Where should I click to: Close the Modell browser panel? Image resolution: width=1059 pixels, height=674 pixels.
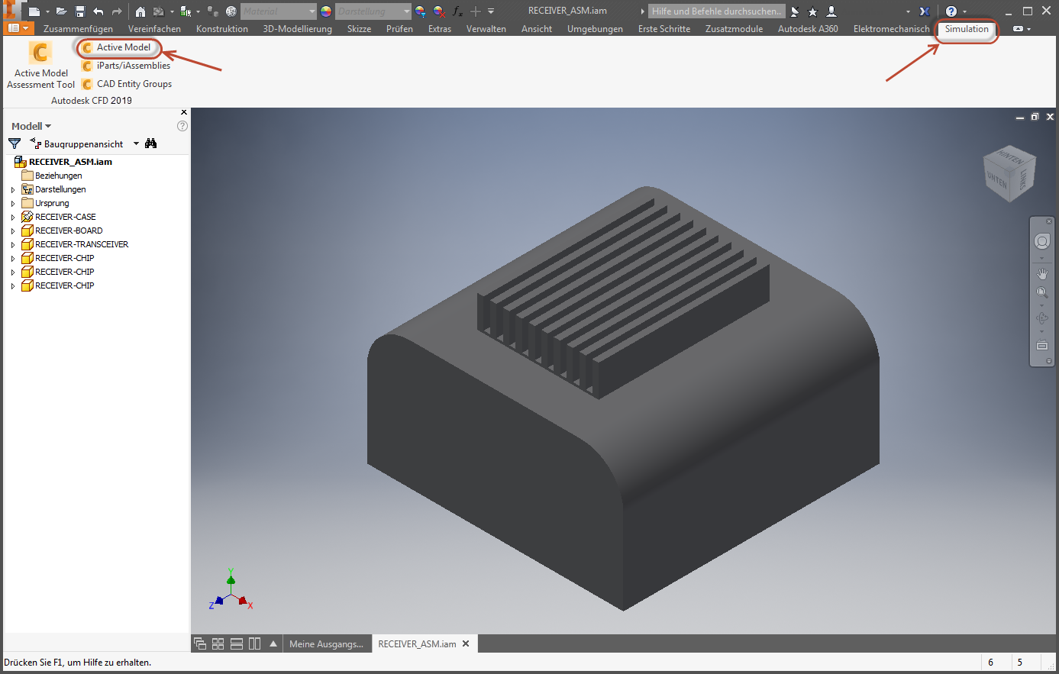coord(184,112)
